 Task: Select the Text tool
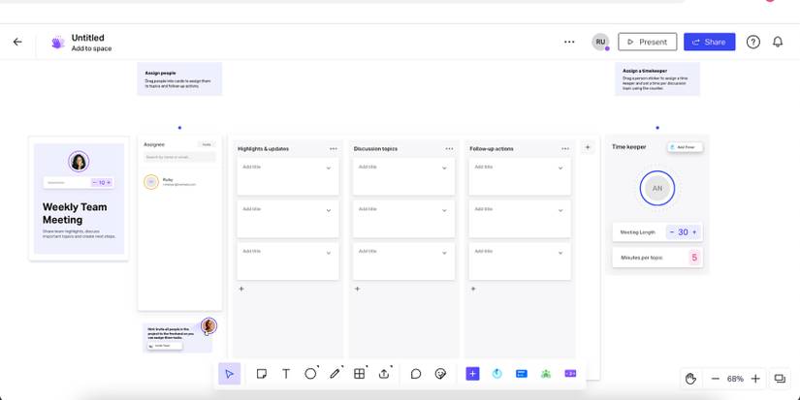(286, 374)
